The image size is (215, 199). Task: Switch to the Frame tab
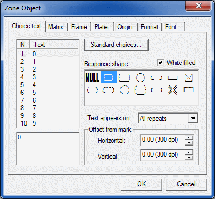pos(79,27)
